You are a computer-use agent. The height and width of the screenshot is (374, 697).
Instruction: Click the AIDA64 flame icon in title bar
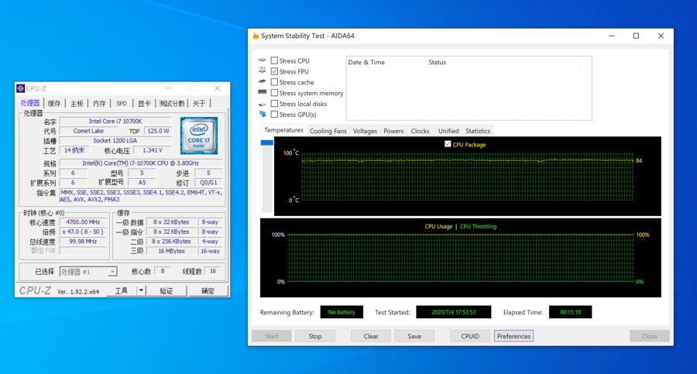pos(256,36)
